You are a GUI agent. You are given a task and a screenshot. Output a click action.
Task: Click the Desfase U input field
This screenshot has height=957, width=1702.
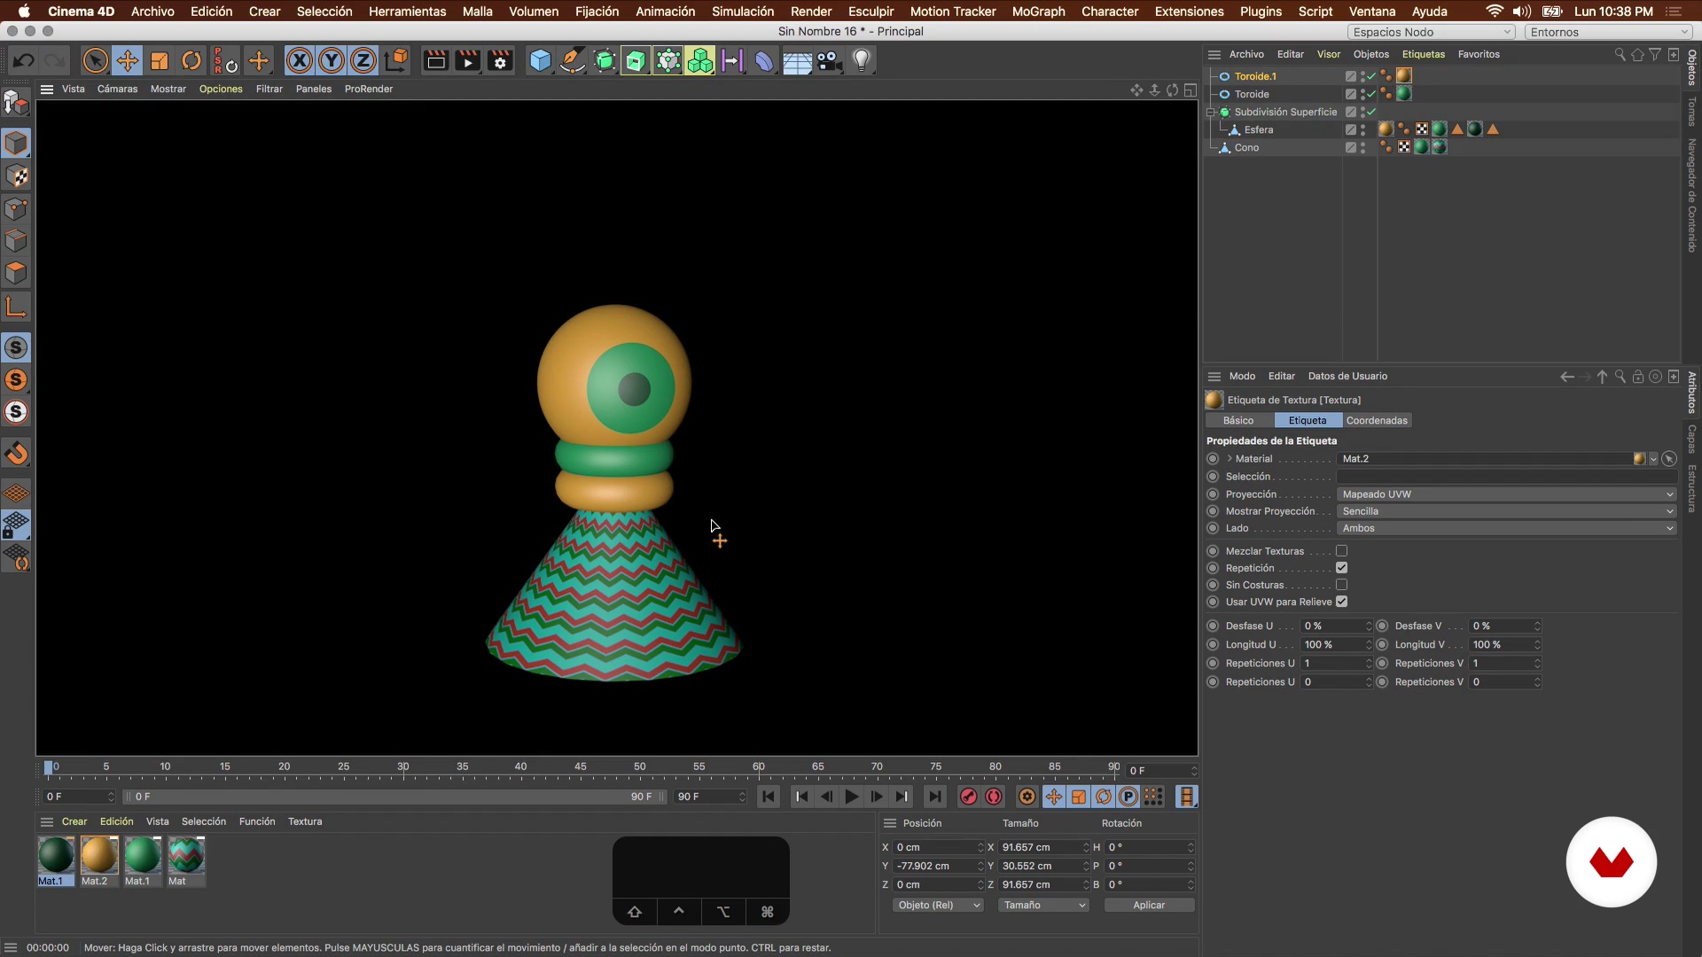click(x=1331, y=626)
